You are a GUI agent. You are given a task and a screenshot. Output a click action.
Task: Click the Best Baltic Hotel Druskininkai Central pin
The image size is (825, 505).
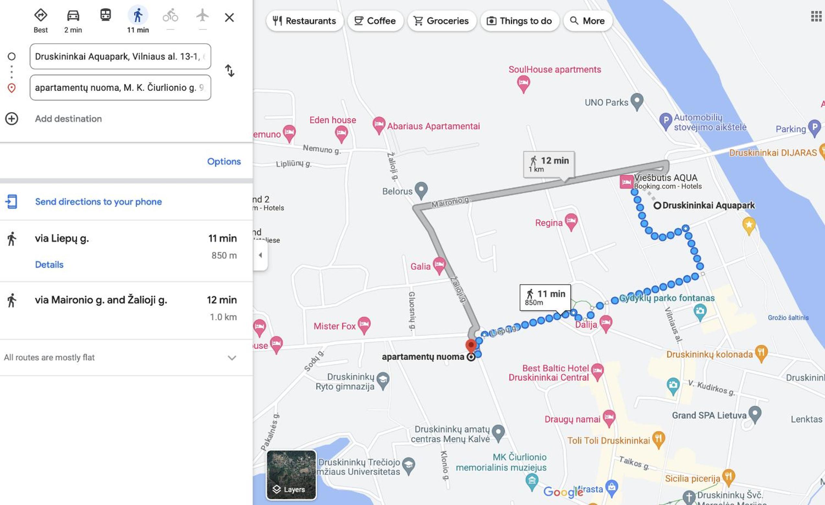597,372
